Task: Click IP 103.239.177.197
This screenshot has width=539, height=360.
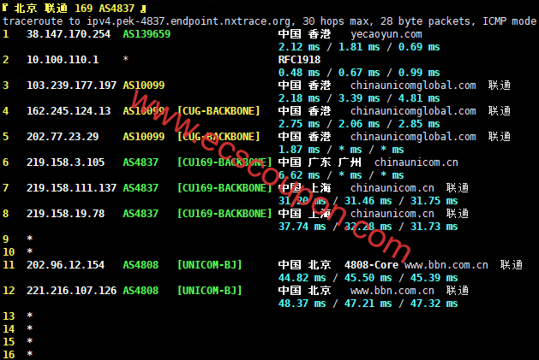Action: tap(71, 86)
